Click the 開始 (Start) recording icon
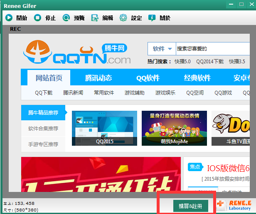256x214 pixels. click(9, 18)
